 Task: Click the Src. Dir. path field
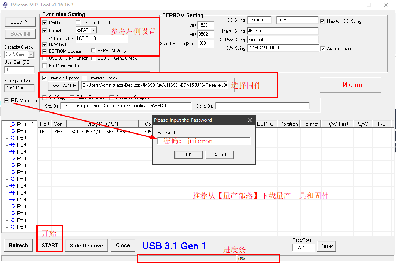[x=126, y=106]
